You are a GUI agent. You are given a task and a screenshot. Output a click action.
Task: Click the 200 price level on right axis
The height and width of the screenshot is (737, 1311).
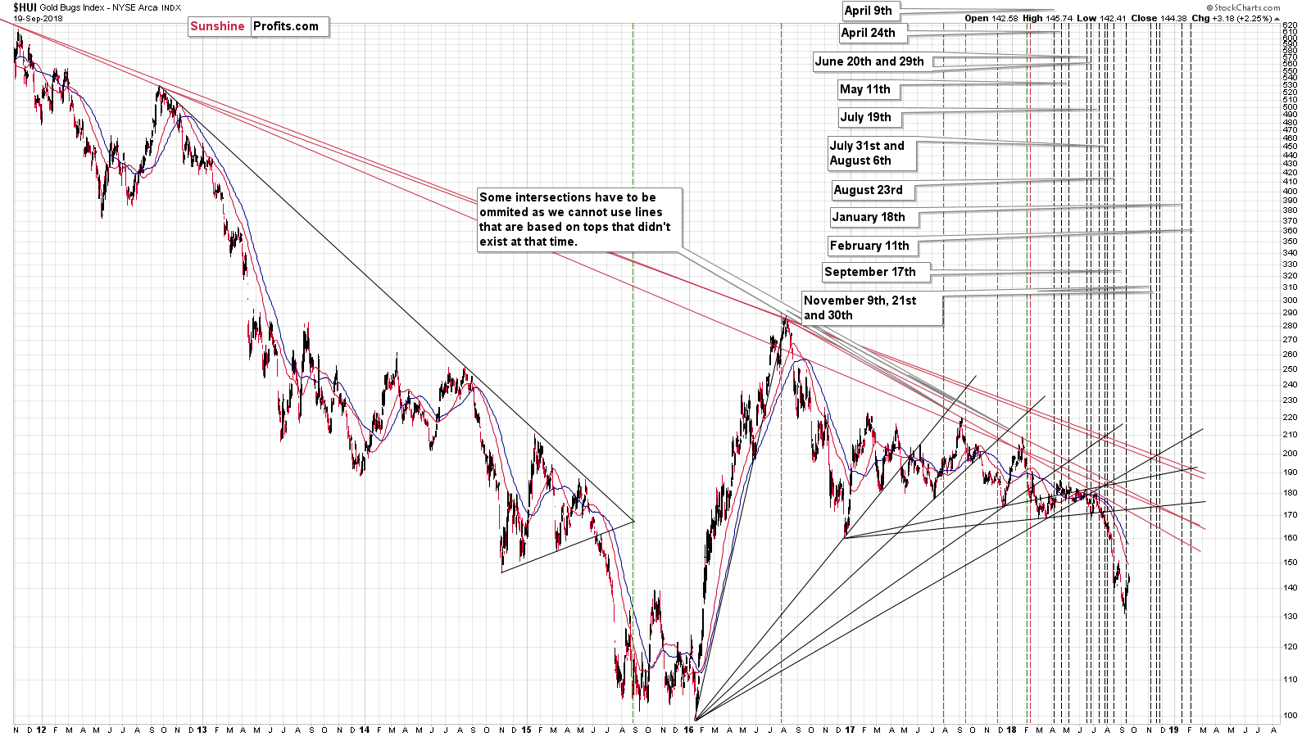(1290, 454)
